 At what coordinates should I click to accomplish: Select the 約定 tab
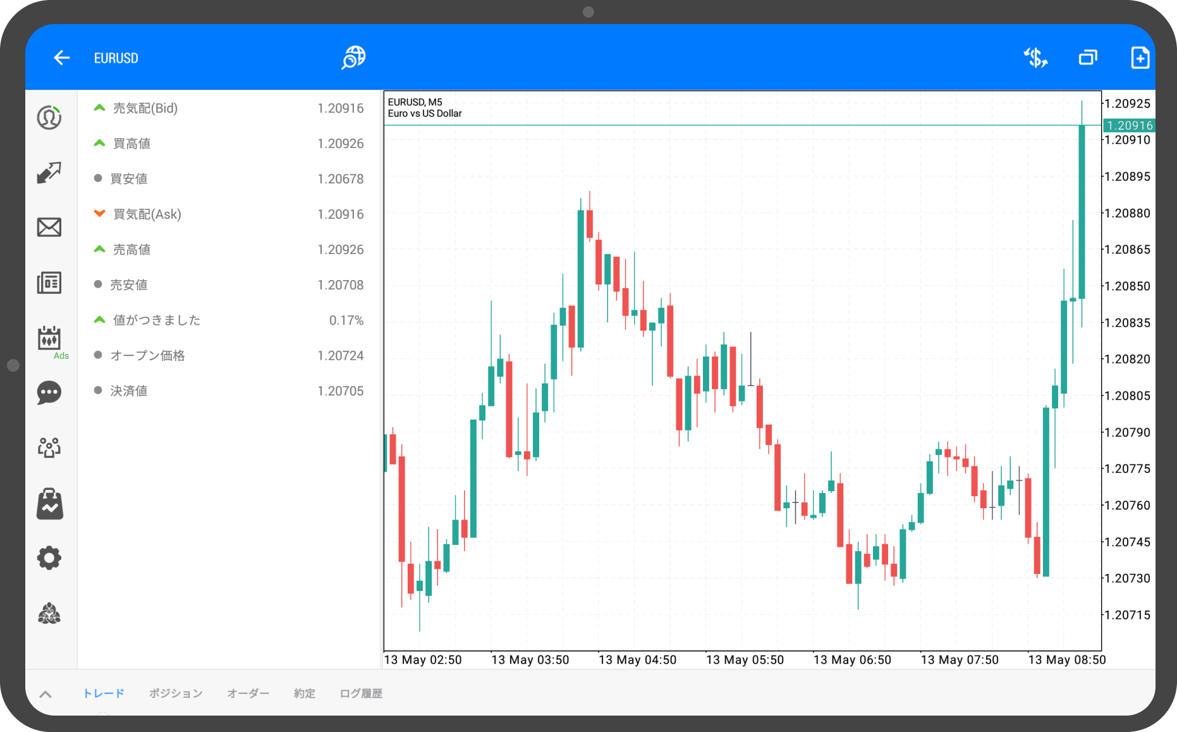[x=304, y=693]
